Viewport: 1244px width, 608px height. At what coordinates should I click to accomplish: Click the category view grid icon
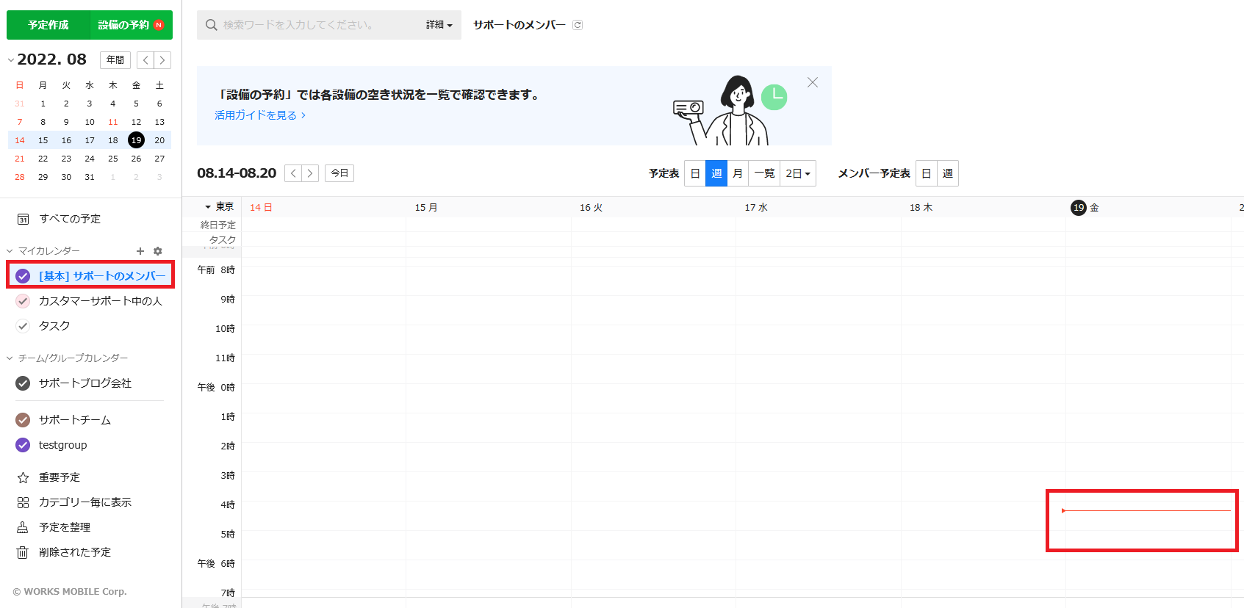pos(23,502)
